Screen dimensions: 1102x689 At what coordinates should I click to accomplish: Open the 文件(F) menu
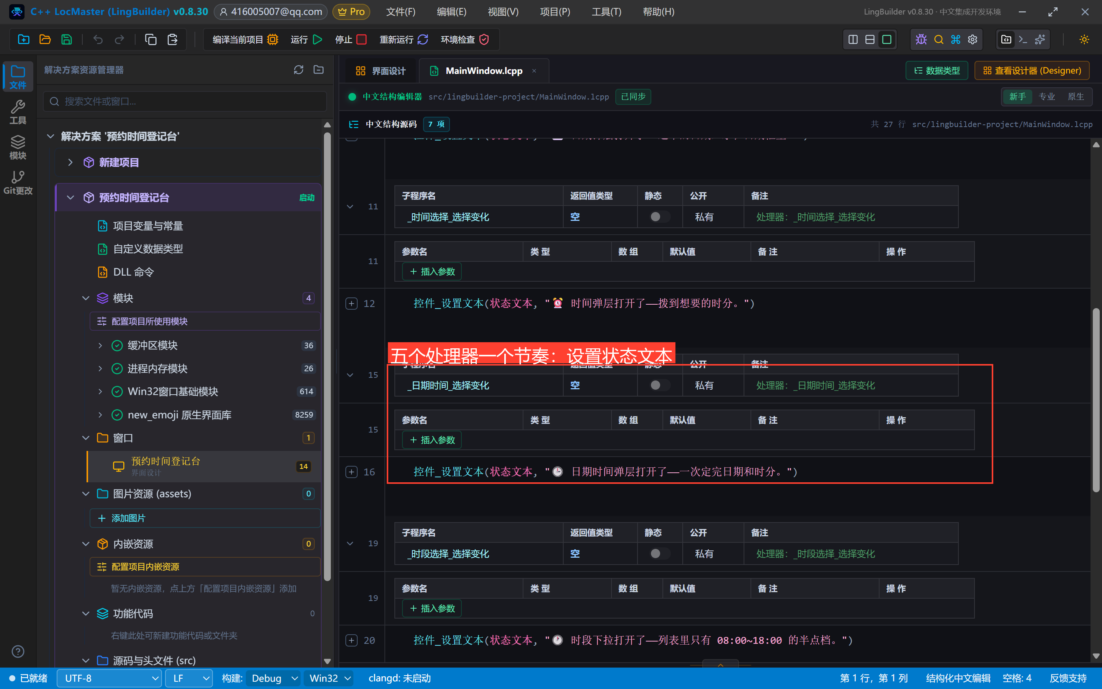click(401, 12)
